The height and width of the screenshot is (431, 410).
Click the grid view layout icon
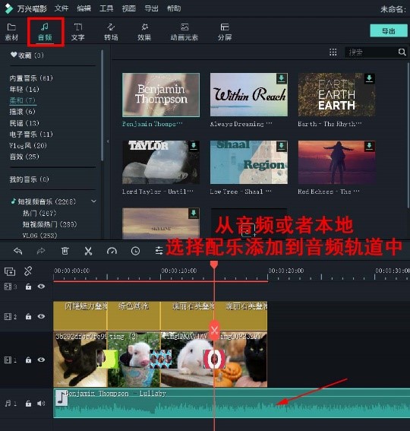(x=333, y=52)
